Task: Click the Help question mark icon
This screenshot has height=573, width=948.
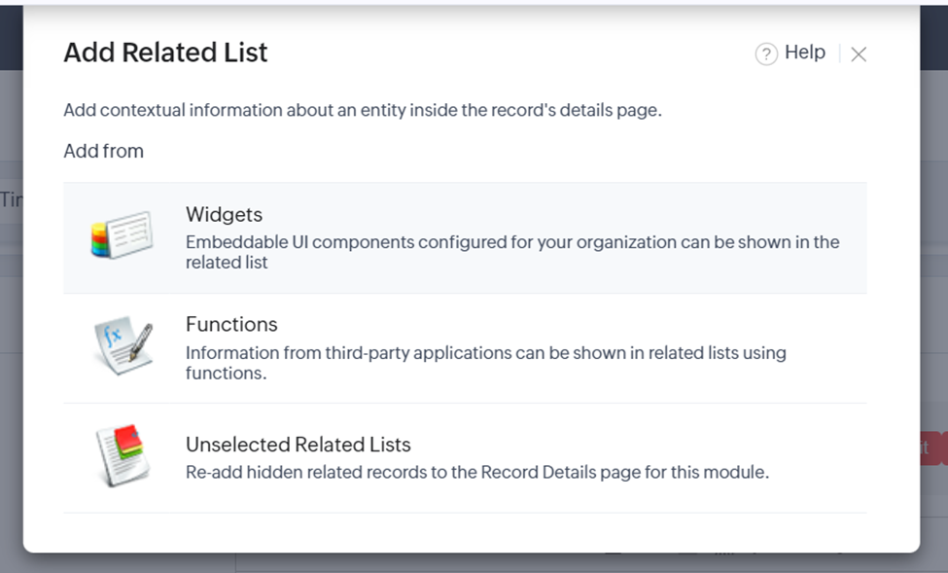Action: click(x=766, y=54)
